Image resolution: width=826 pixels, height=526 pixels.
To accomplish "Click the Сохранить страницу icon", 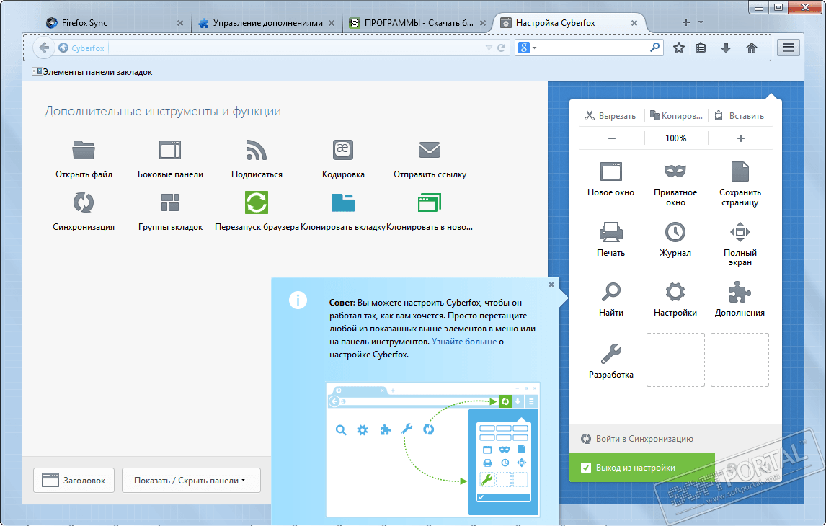I will [740, 171].
